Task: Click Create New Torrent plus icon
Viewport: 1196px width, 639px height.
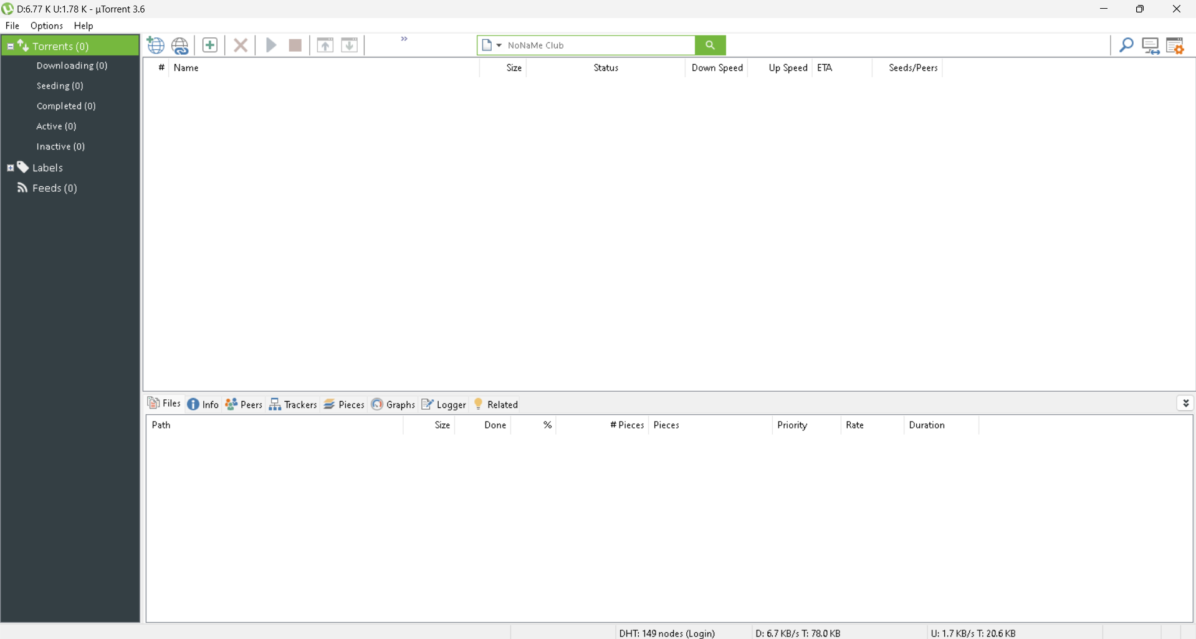Action: (x=210, y=45)
